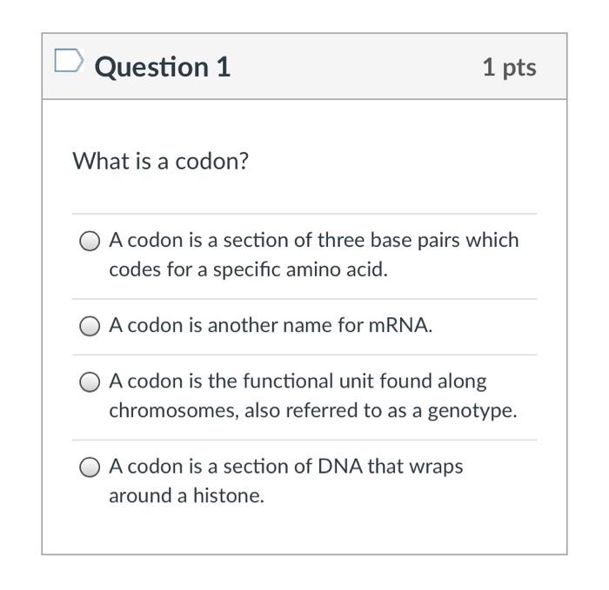The height and width of the screenshot is (590, 609).
Task: Click the word 'genotype' in third answer
Action: (x=472, y=411)
